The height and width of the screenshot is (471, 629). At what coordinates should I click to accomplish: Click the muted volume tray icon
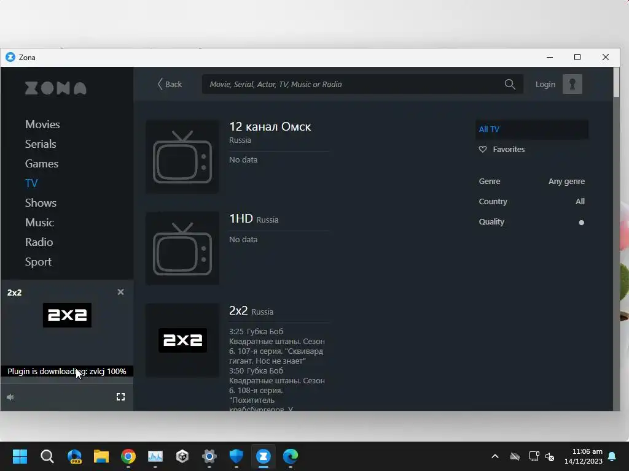(x=550, y=456)
